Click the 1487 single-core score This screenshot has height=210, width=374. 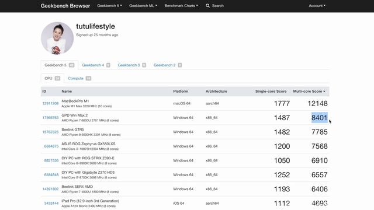282,118
